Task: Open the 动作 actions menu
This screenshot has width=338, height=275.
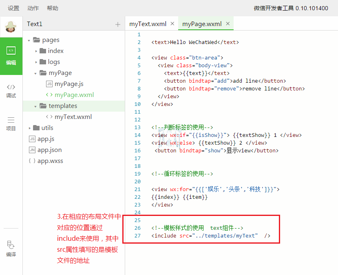Action: 33,8
